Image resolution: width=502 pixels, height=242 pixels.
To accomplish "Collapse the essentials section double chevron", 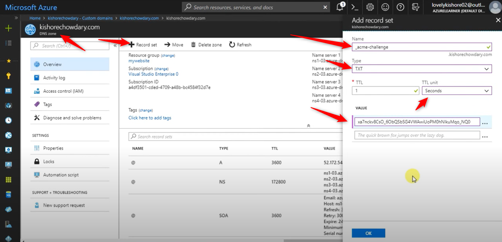I will [308, 126].
